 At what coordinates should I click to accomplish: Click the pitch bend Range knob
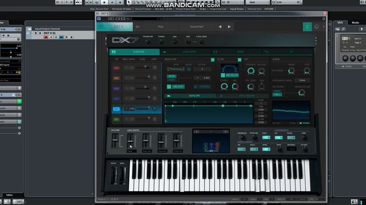[291, 71]
